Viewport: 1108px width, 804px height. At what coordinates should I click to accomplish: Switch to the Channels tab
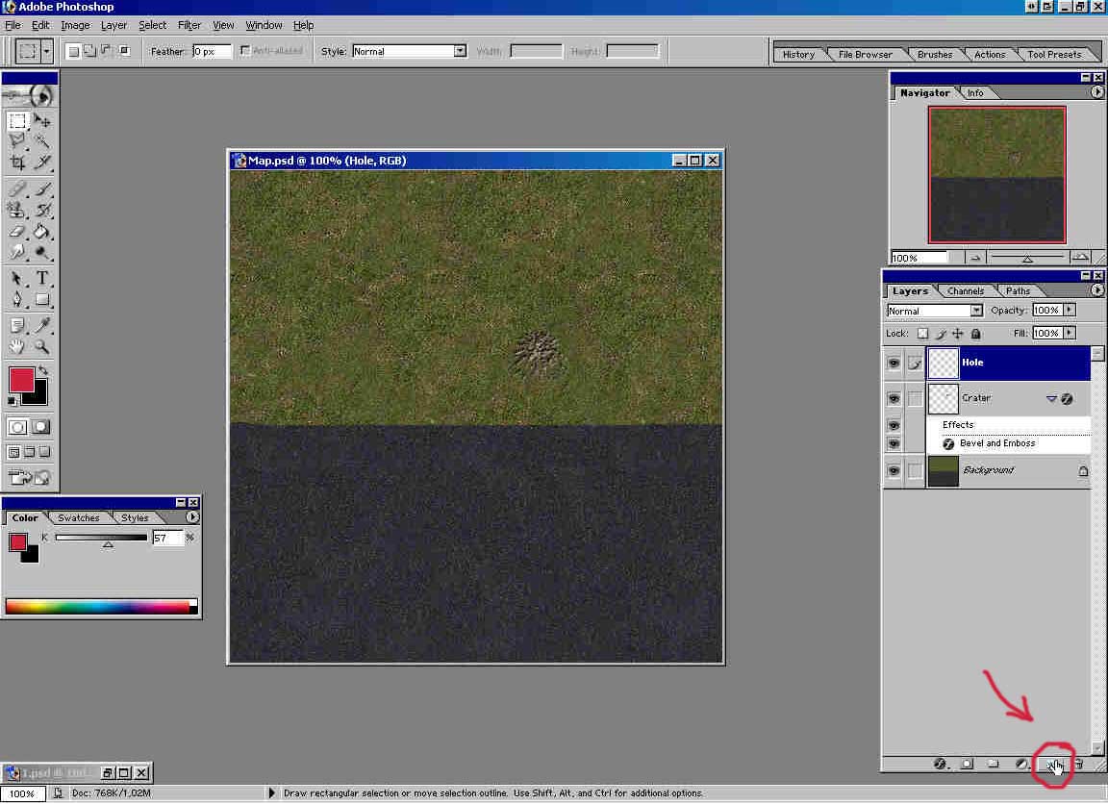(x=965, y=290)
